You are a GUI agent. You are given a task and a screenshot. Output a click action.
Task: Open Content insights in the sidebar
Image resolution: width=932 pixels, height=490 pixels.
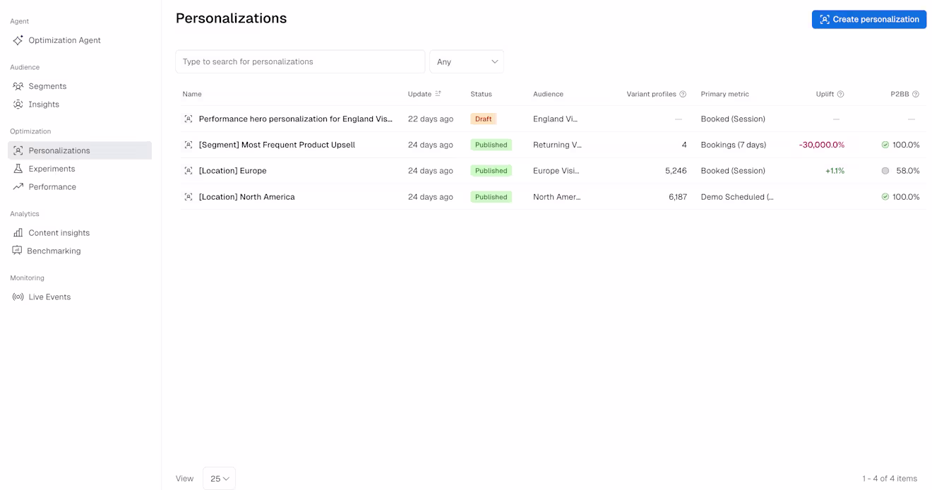point(59,233)
